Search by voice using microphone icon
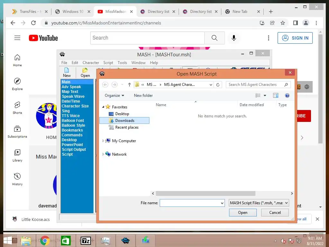This screenshot has height=247, width=329. point(234,38)
